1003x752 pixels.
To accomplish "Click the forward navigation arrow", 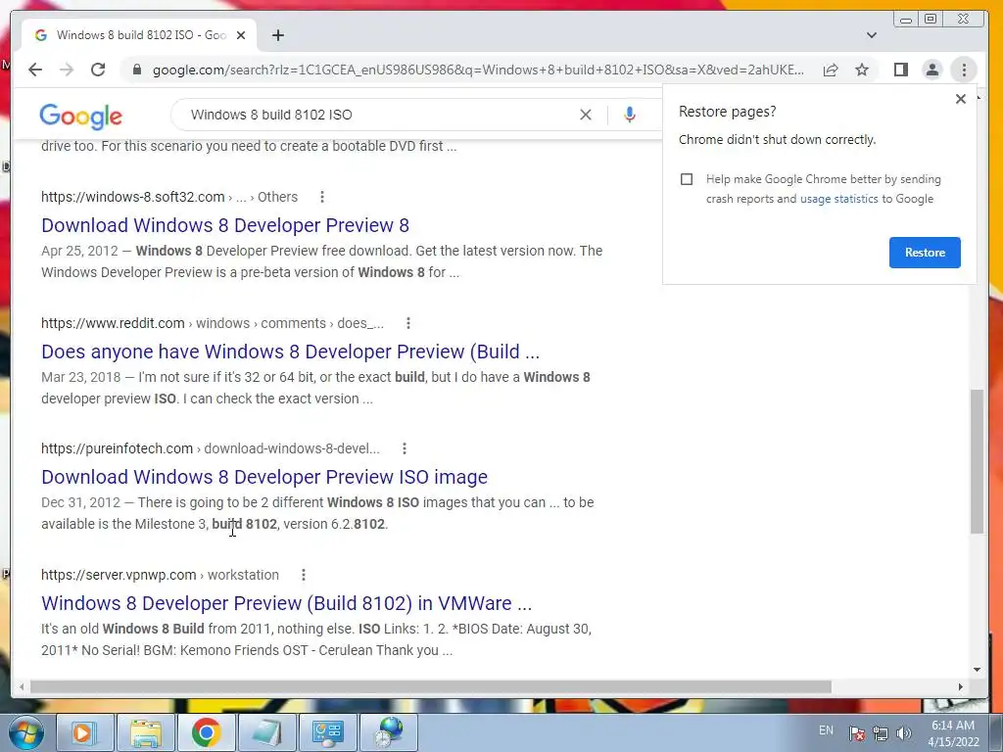I will pyautogui.click(x=67, y=70).
